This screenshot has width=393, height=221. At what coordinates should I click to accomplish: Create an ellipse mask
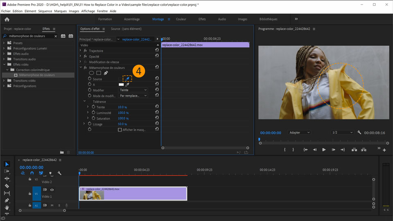tap(91, 73)
